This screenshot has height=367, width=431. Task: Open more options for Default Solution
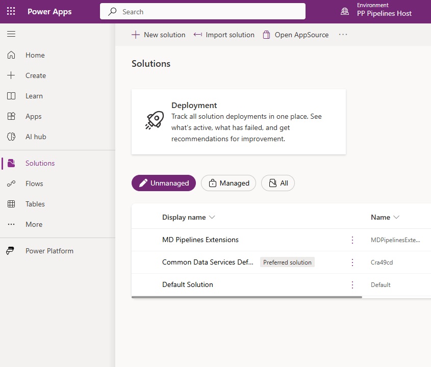point(352,285)
